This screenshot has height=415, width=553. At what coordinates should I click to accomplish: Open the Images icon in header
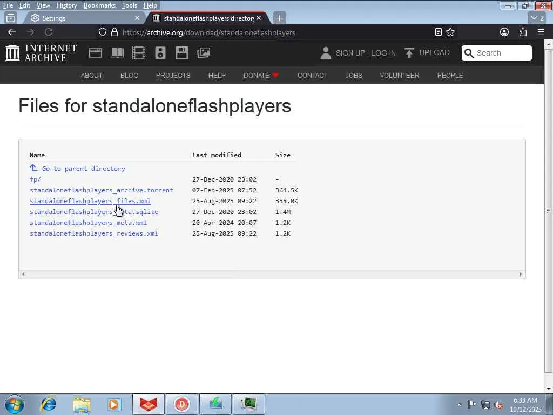coord(204,53)
